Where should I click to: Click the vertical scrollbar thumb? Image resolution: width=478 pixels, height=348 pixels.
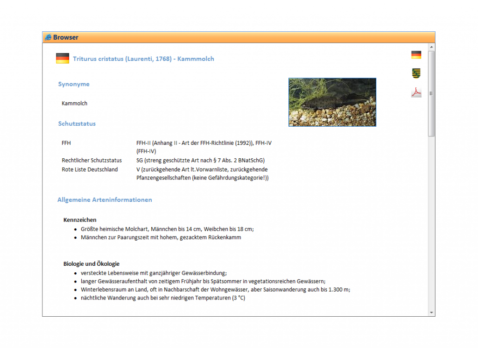pyautogui.click(x=431, y=93)
